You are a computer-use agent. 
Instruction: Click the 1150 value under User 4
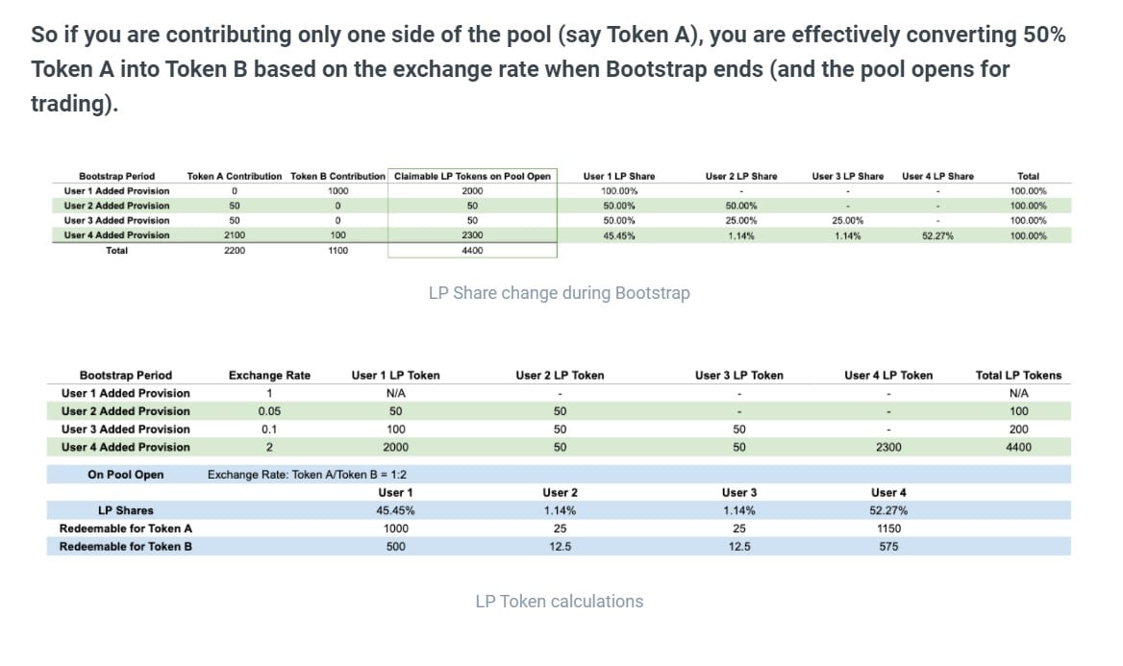pyautogui.click(x=888, y=529)
